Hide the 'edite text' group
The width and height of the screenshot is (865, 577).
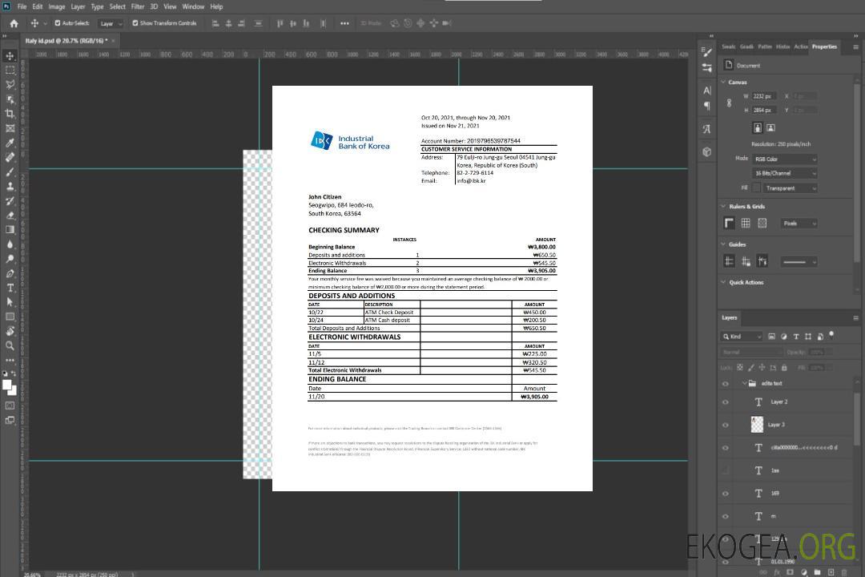726,384
